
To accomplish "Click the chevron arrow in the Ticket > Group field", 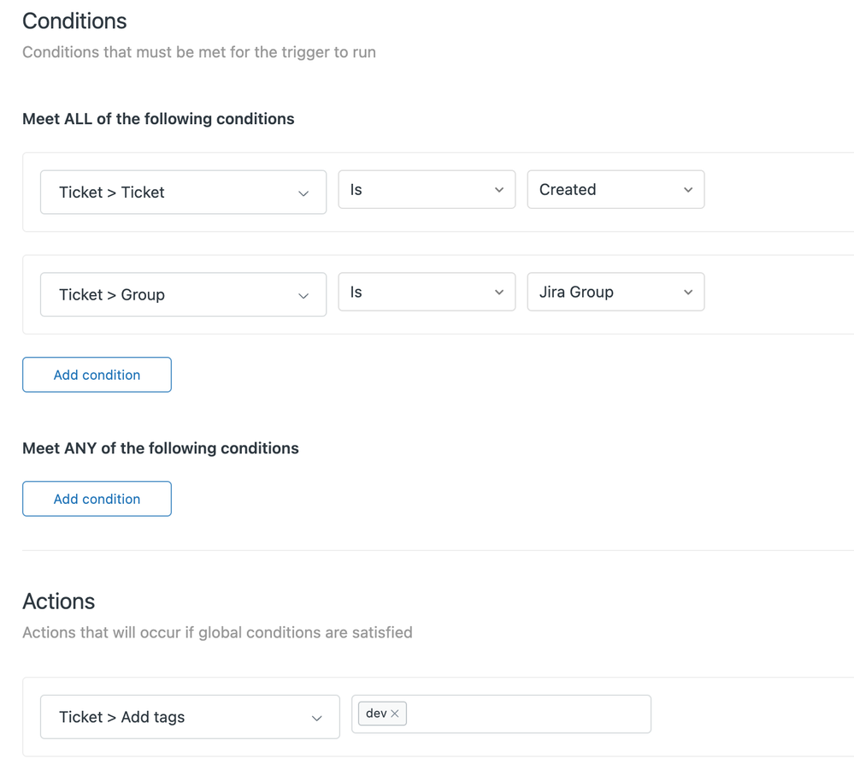I will [303, 296].
